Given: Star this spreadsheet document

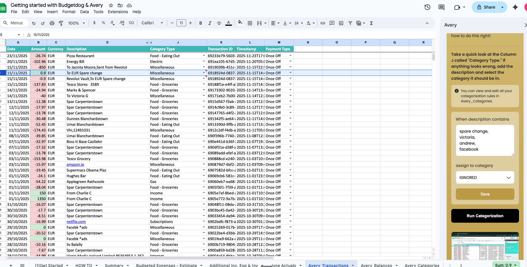Looking at the screenshot, I should (111, 5).
